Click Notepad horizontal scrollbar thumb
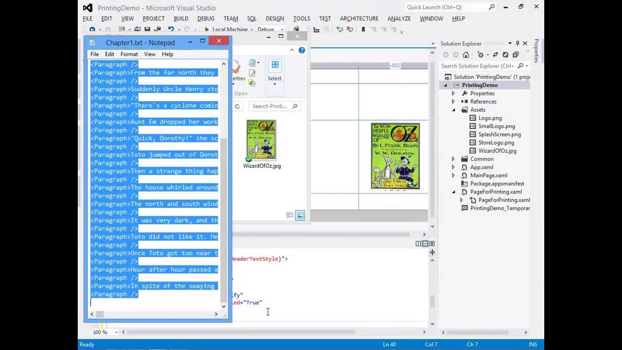622x350 pixels. pyautogui.click(x=100, y=315)
